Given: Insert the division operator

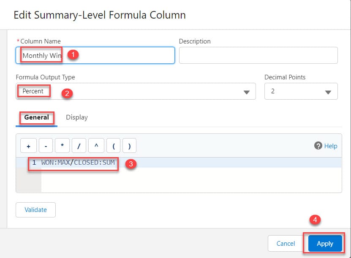Looking at the screenshot, I should [79, 145].
